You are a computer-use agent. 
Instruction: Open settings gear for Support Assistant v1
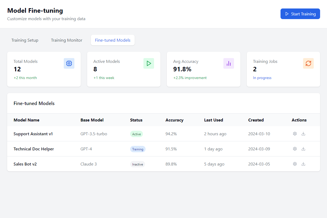295,134
